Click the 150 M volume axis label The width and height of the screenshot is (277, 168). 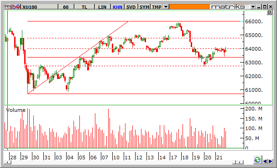pyautogui.click(x=254, y=119)
